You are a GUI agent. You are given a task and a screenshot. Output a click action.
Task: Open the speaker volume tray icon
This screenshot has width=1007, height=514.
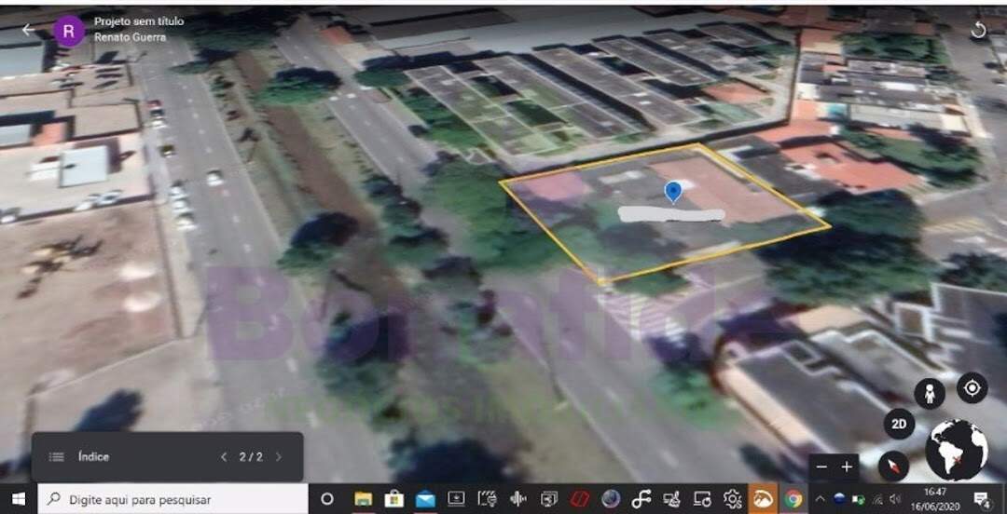point(895,499)
